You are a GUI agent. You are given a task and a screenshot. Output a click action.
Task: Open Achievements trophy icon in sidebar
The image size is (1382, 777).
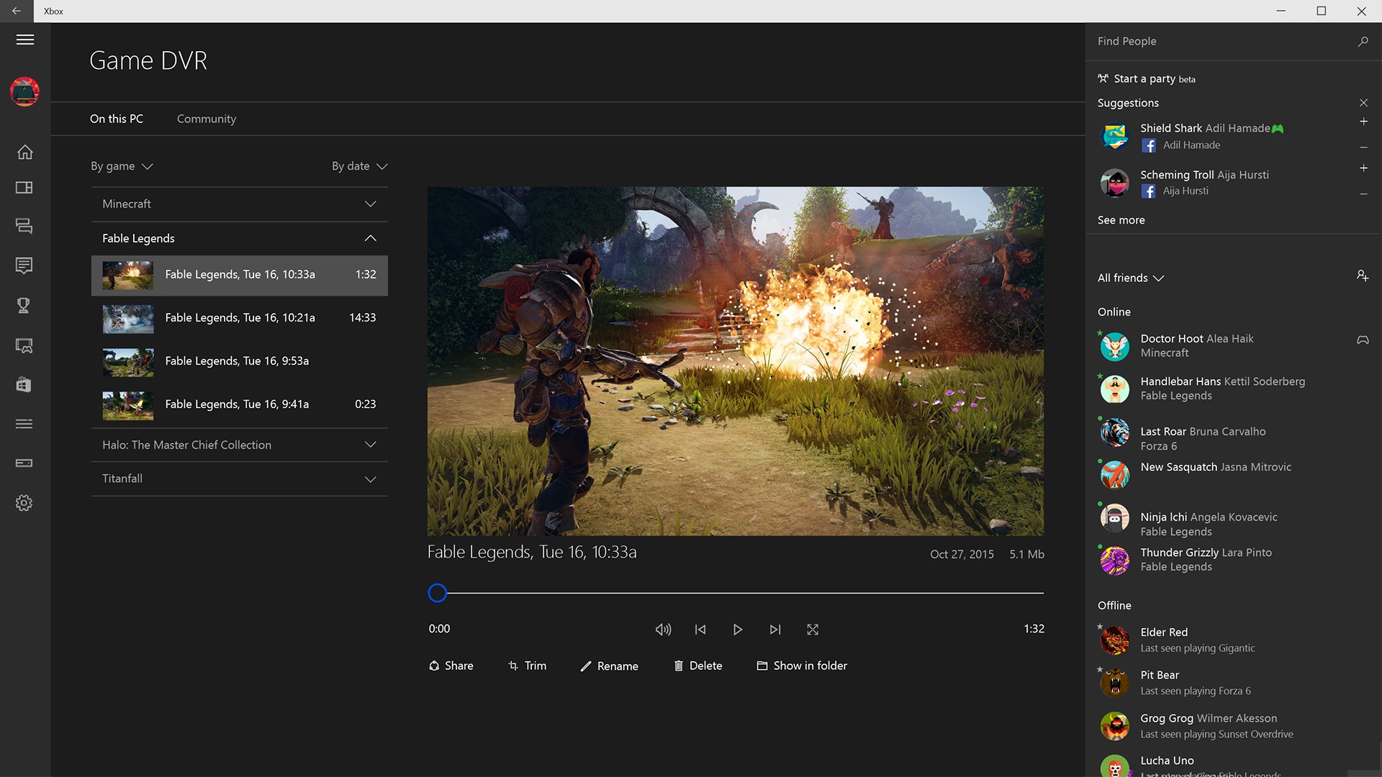[24, 306]
